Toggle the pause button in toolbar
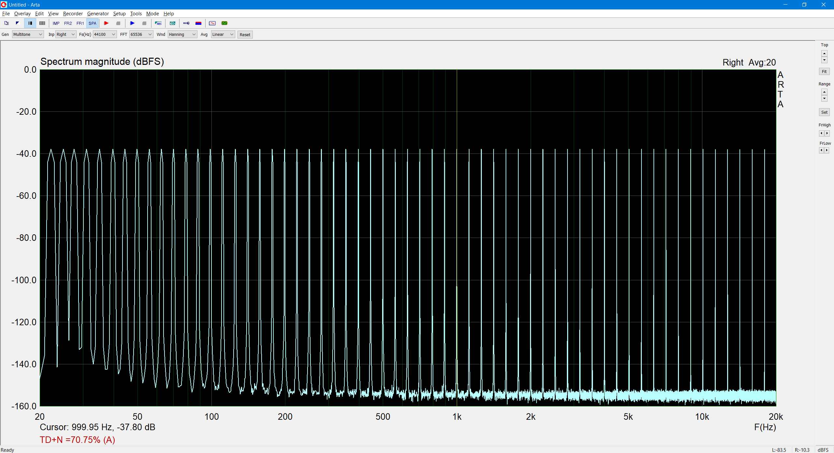Viewport: 834px width, 453px height. click(x=30, y=23)
